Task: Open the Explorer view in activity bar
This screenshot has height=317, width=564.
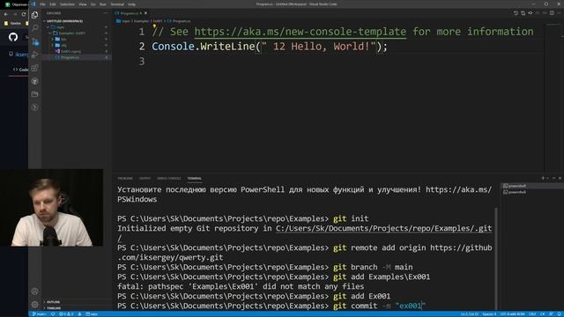Action: coord(35,15)
